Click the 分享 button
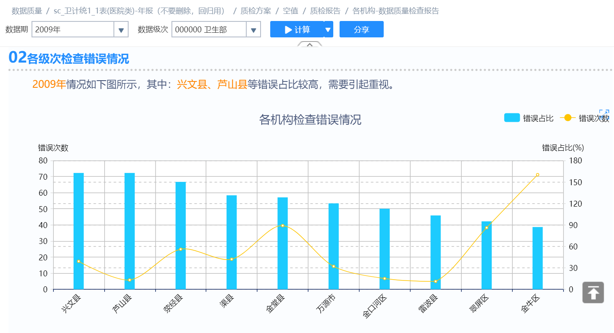The width and height of the screenshot is (614, 333). click(x=361, y=29)
